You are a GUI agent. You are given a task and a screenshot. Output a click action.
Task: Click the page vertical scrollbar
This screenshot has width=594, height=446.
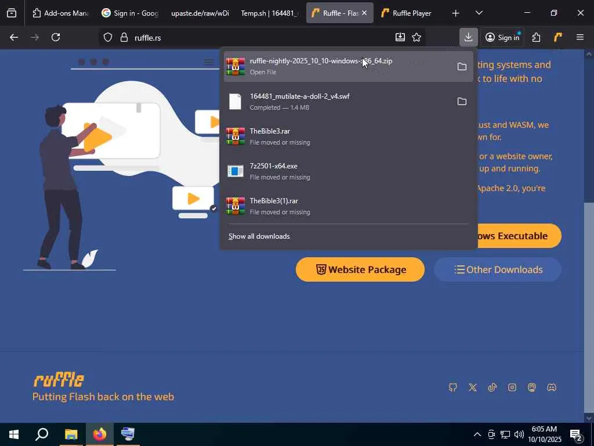coord(589,307)
